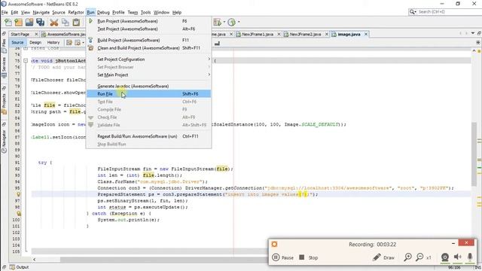Toggle the system audio speaker in recorder
This screenshot has height=271, width=482.
pos(458,257)
